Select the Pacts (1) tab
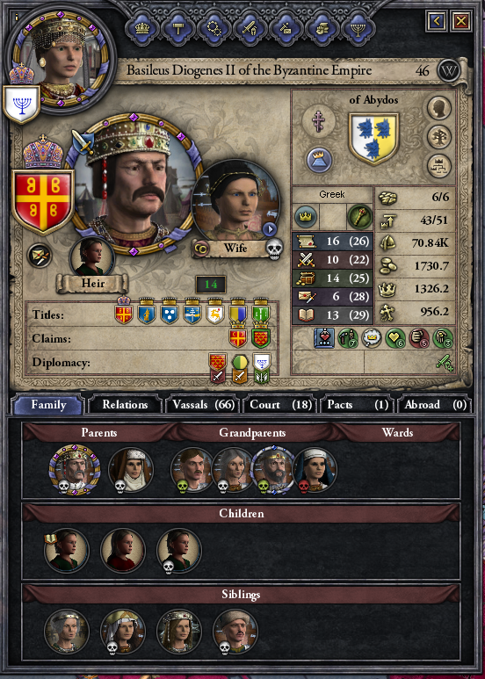This screenshot has width=485, height=679. (x=358, y=404)
